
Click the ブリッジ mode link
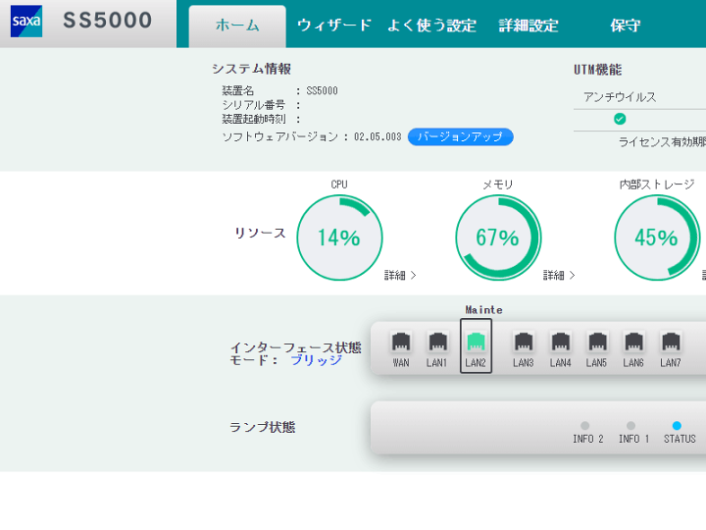tap(316, 360)
